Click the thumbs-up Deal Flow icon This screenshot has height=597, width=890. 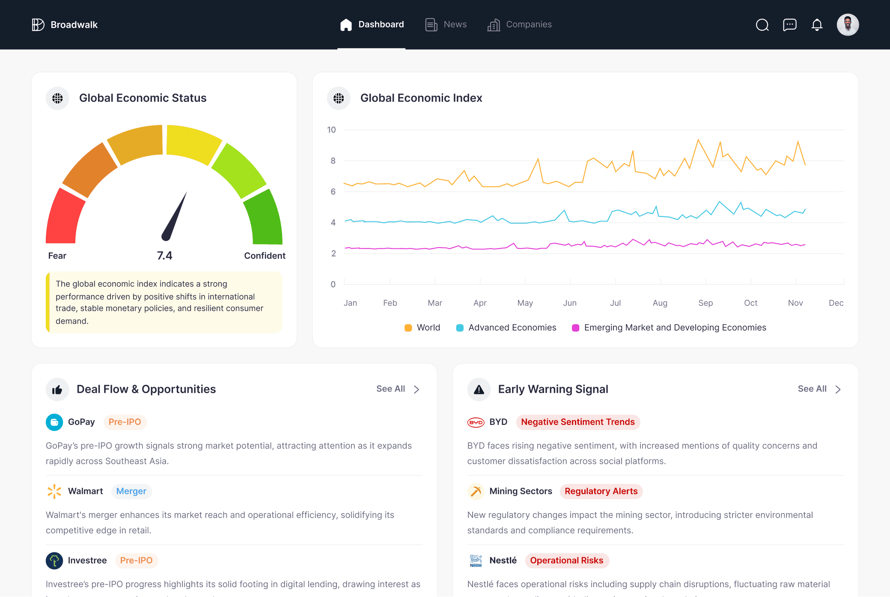point(57,389)
